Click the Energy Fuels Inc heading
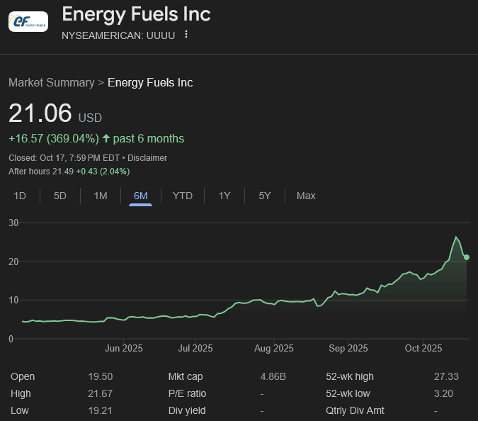The image size is (478, 421). click(136, 13)
